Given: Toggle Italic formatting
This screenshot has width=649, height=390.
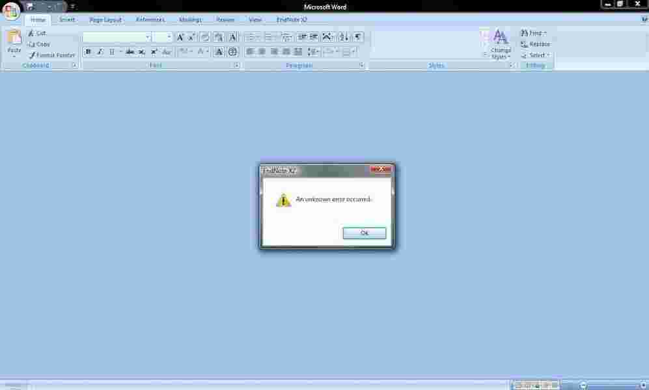Looking at the screenshot, I should click(x=100, y=51).
